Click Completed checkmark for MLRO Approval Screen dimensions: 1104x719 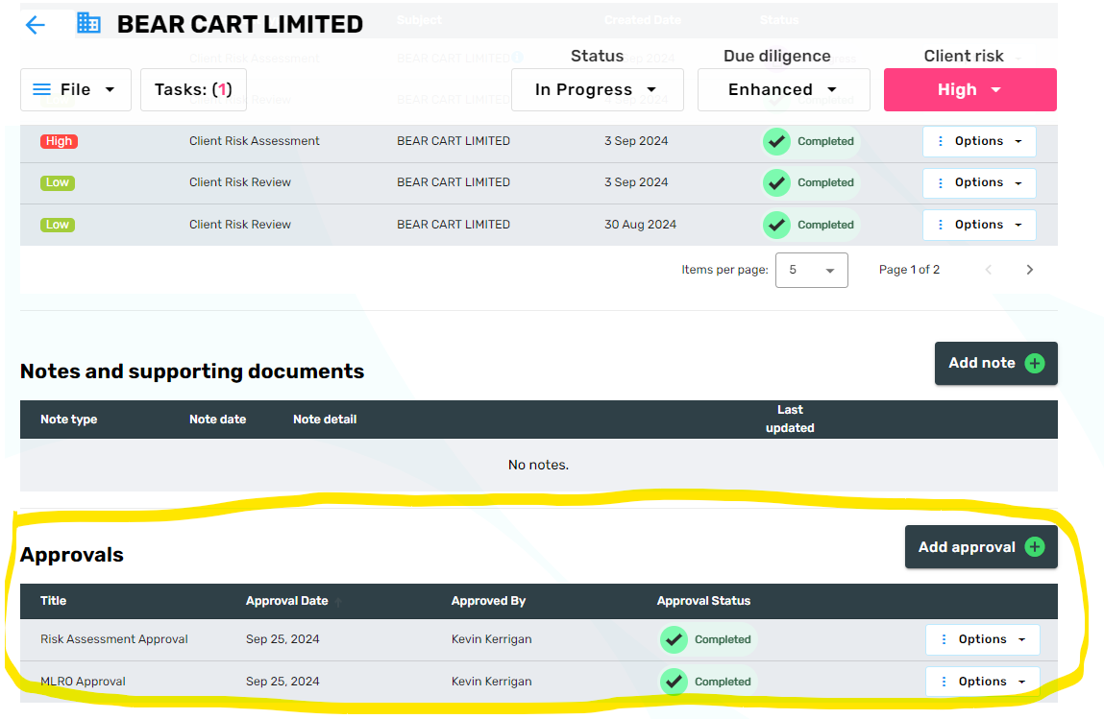[x=675, y=682]
